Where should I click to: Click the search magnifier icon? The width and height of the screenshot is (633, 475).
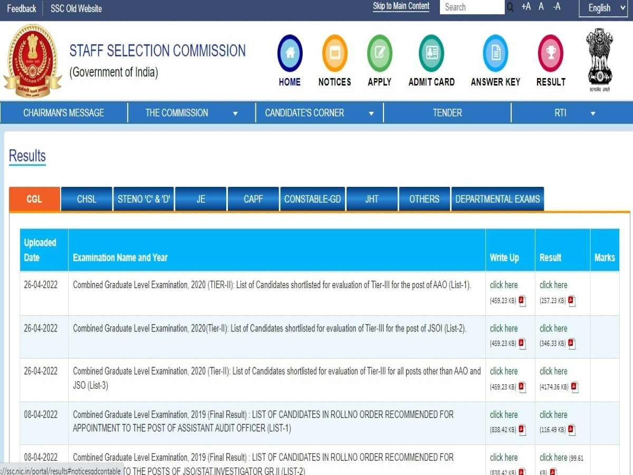(x=510, y=7)
